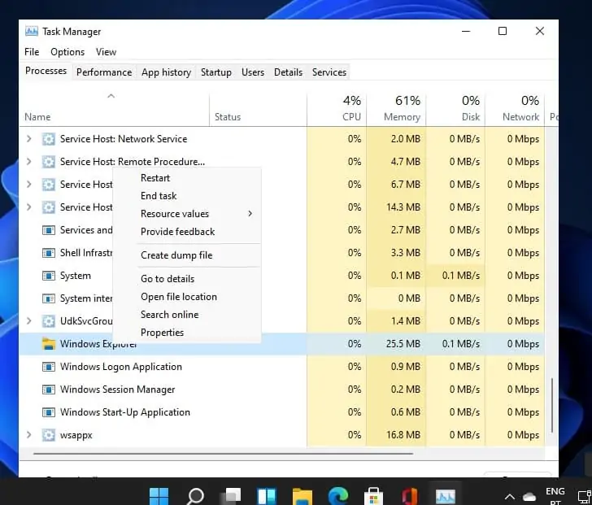Expand Service Host: Network Service group
This screenshot has width=592, height=505.
click(x=29, y=139)
